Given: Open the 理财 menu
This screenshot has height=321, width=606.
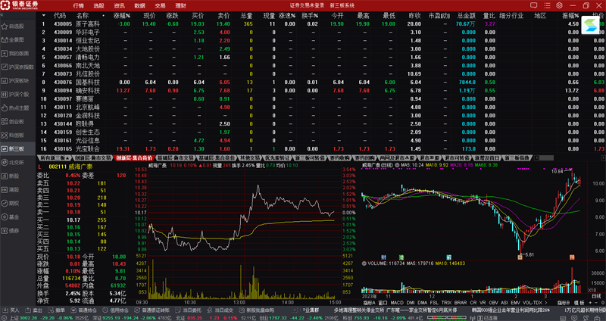Looking at the screenshot, I should click(180, 6).
